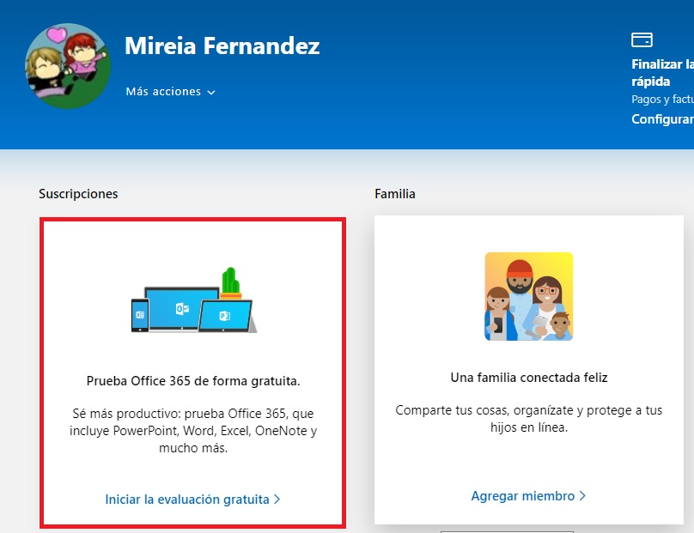Viewport: 694px width, 533px height.
Task: Click the credit card payment icon
Action: tap(642, 39)
